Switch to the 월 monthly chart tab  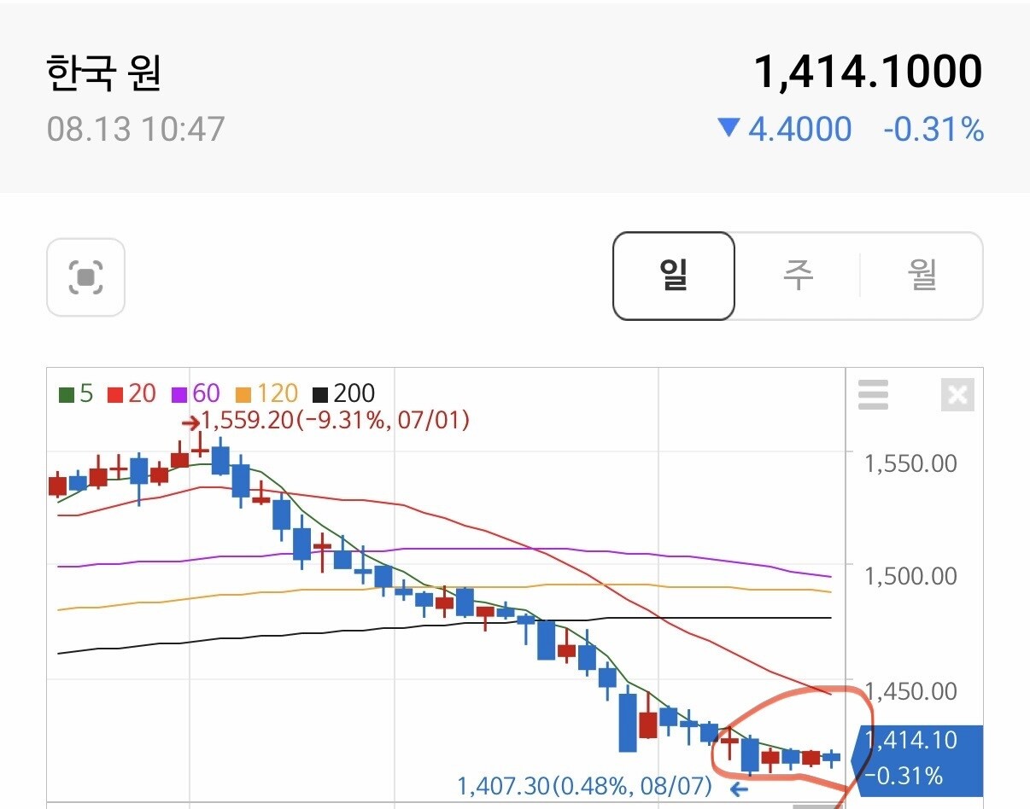(x=922, y=276)
